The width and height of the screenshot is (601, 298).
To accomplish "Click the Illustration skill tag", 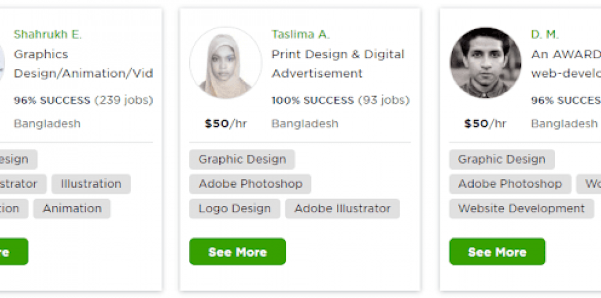I will pyautogui.click(x=91, y=184).
